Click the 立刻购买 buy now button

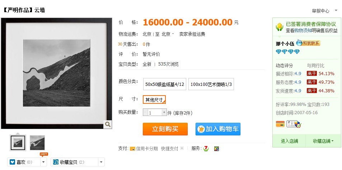pos(165,129)
